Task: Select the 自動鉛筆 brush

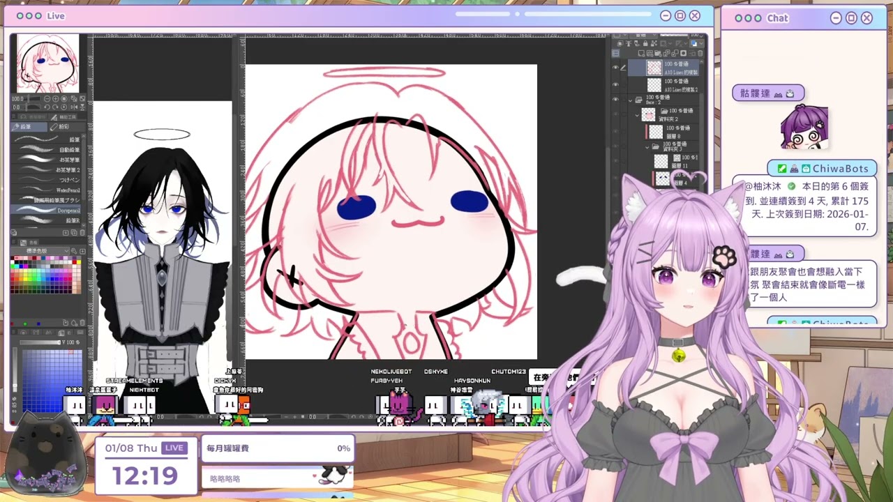Action: tap(46, 150)
